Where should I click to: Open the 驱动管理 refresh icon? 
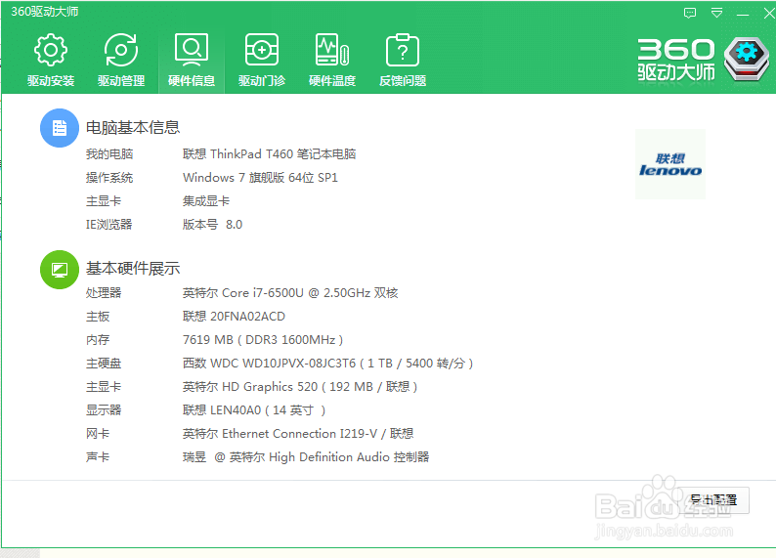(x=121, y=50)
